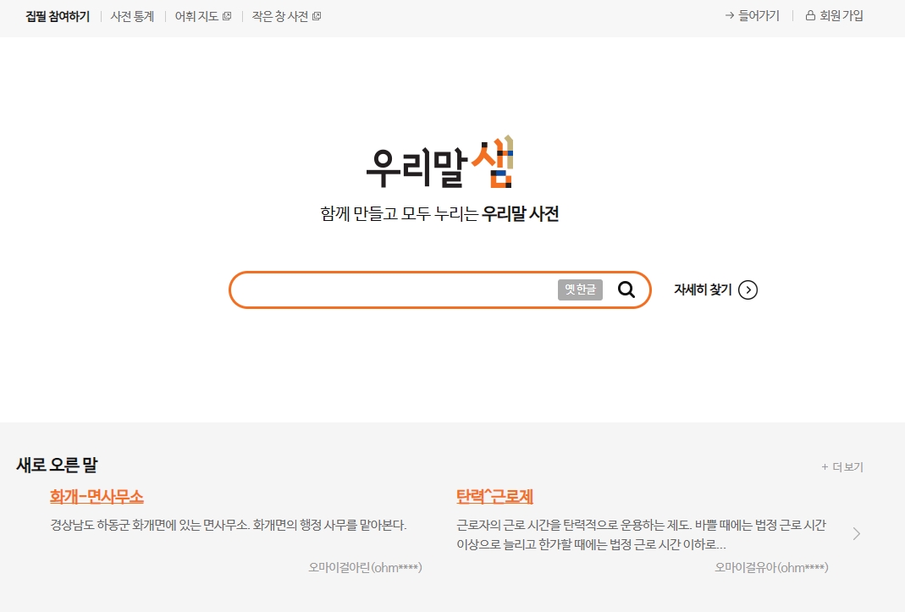Enable the 옛한글 input mode
Viewport: 905px width, 612px height.
pos(579,289)
